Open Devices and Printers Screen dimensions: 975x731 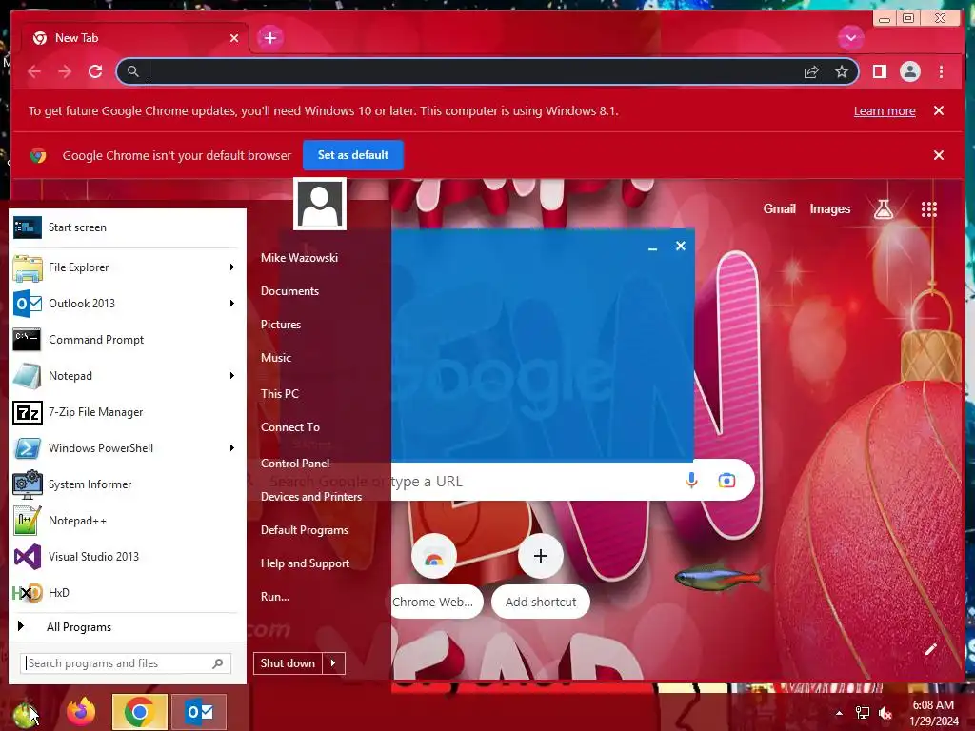tap(311, 497)
